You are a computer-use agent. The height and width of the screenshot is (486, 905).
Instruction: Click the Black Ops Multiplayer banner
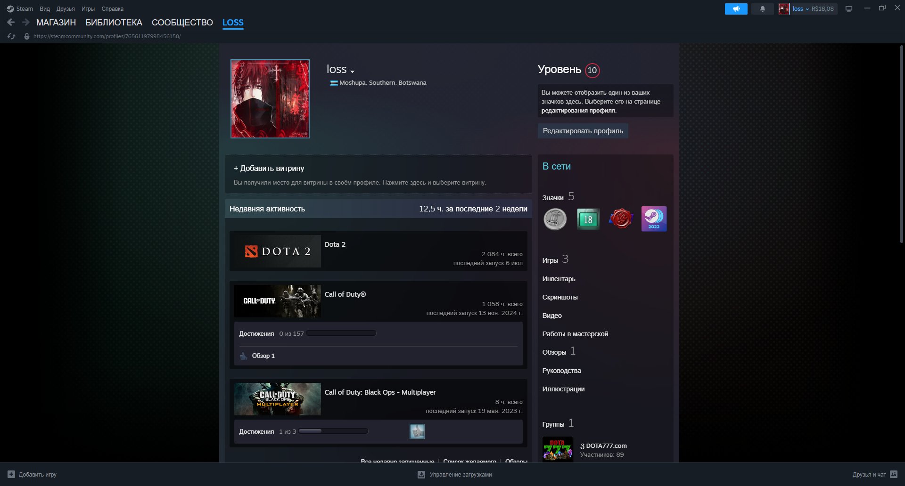point(278,399)
